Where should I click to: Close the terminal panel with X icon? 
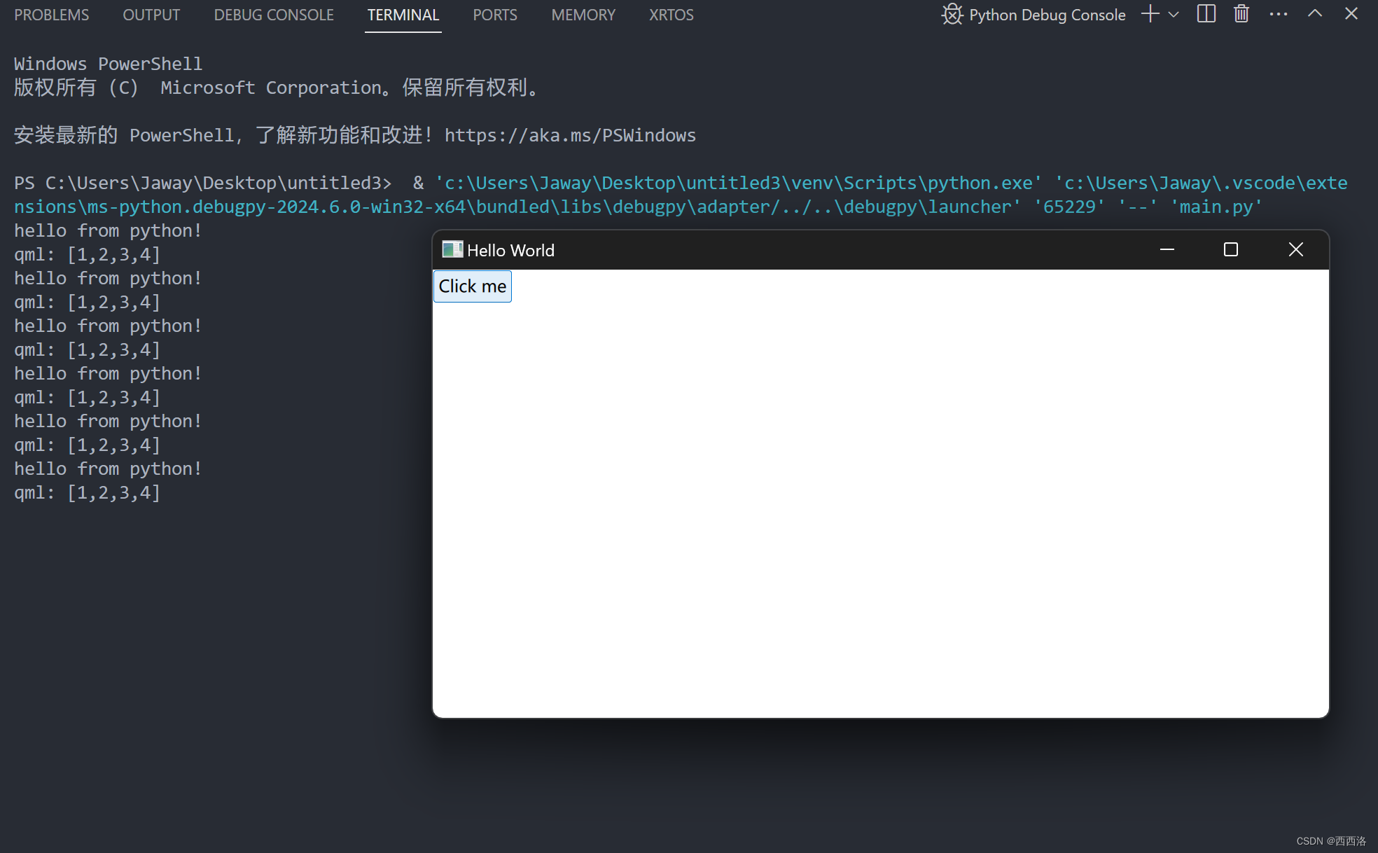[x=1351, y=15]
